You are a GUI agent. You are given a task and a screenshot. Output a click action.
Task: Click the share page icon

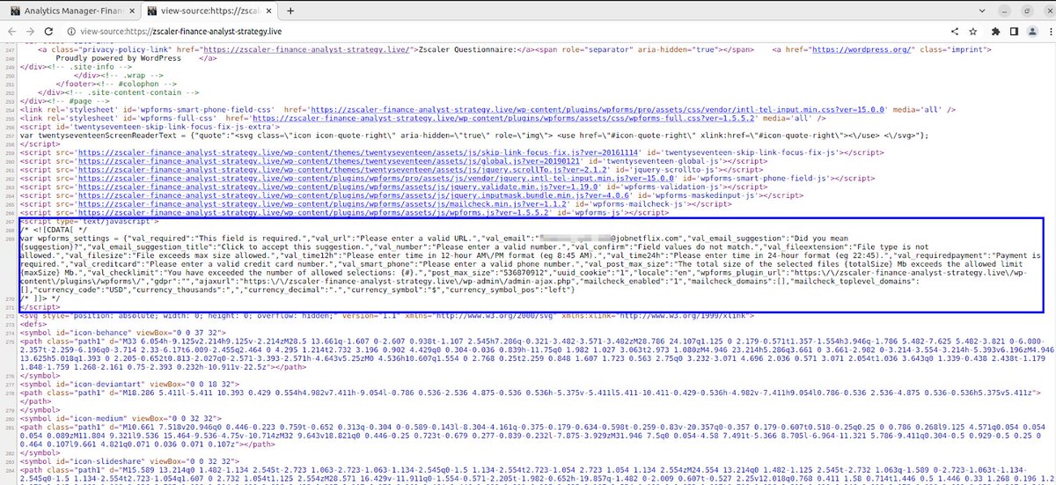955,30
